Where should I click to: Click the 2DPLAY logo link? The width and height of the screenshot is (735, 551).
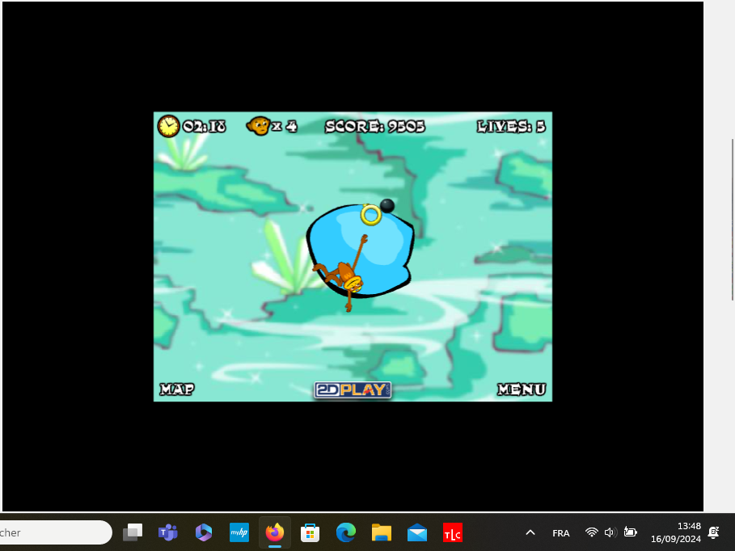353,389
